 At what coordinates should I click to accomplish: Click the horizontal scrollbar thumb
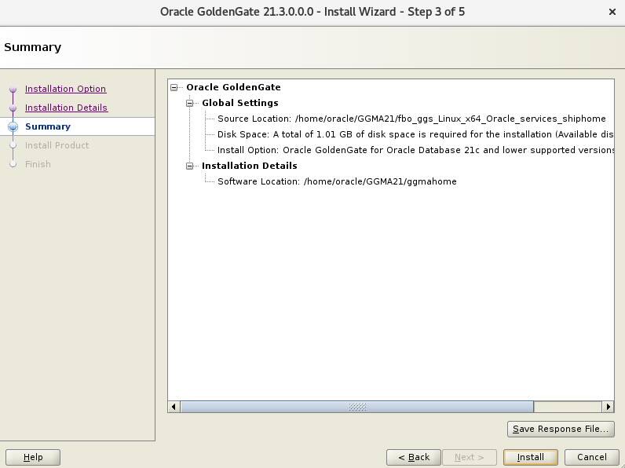tap(357, 407)
